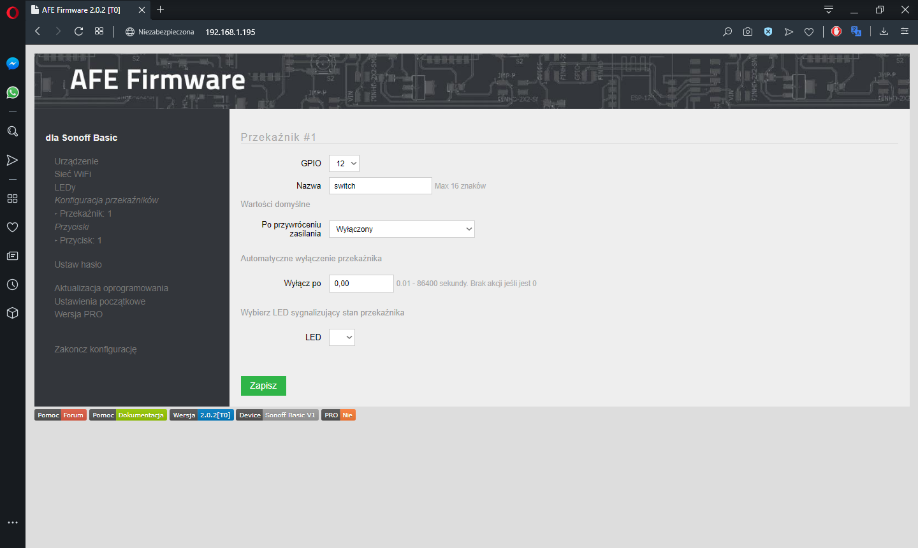Open the Po przywróceniu zasilania dropdown

click(402, 229)
